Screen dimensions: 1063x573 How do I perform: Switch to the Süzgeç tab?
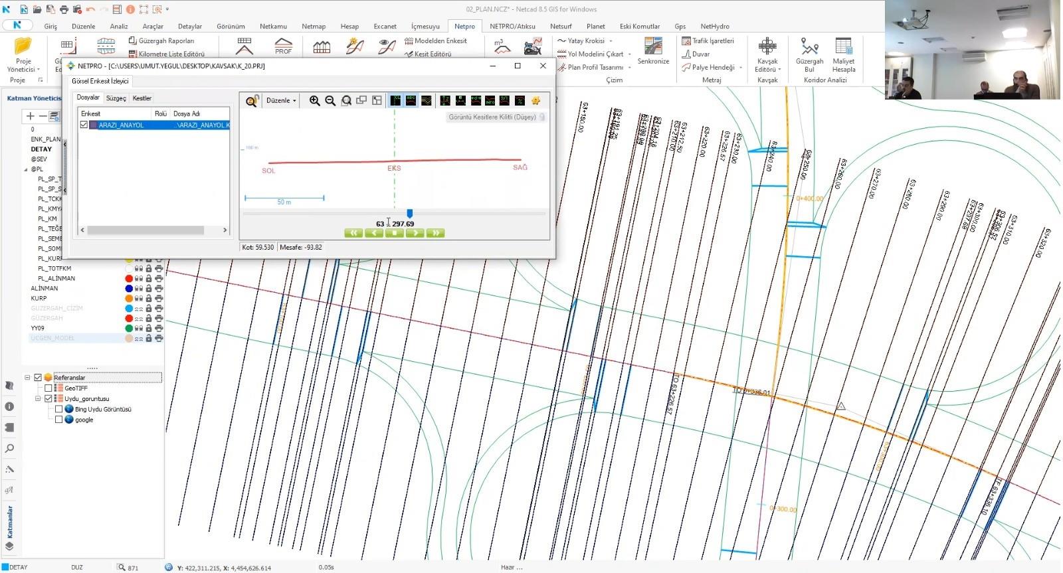[116, 98]
